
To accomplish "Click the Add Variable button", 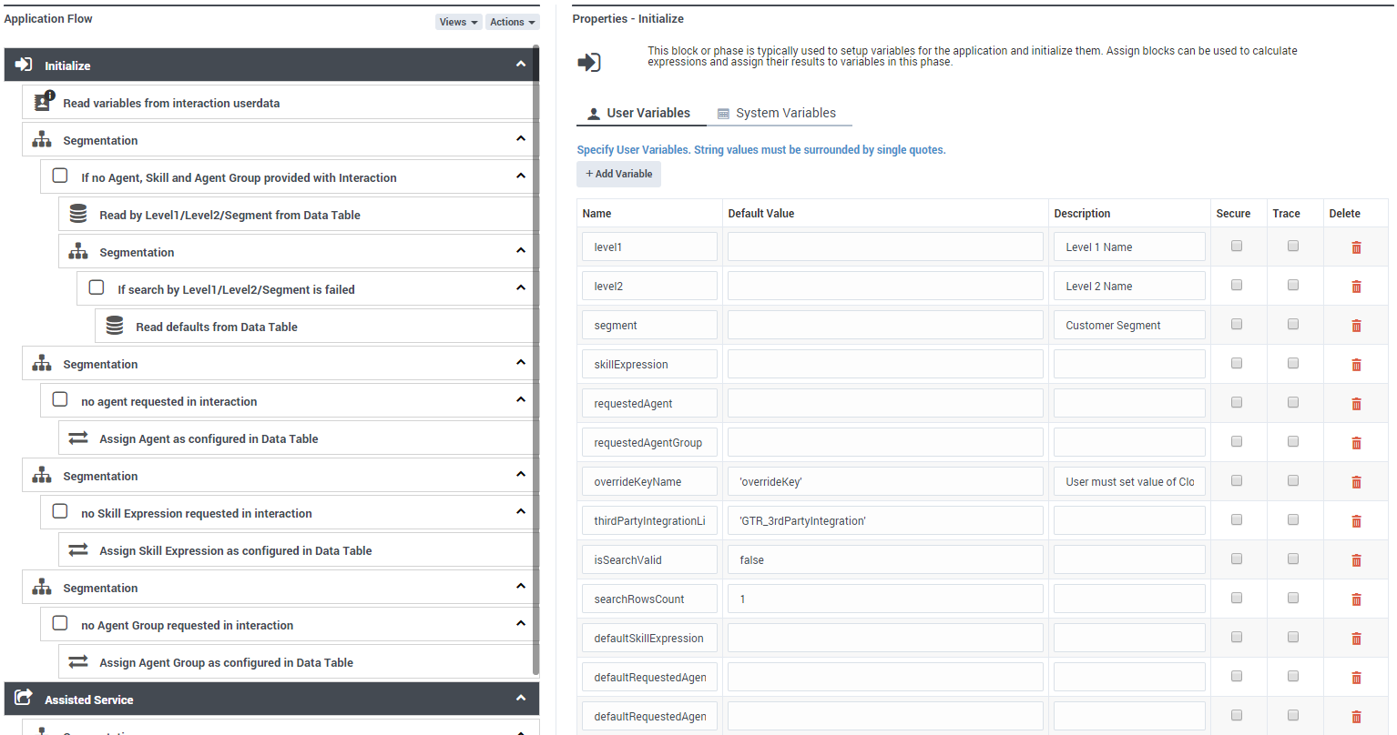I will [618, 174].
